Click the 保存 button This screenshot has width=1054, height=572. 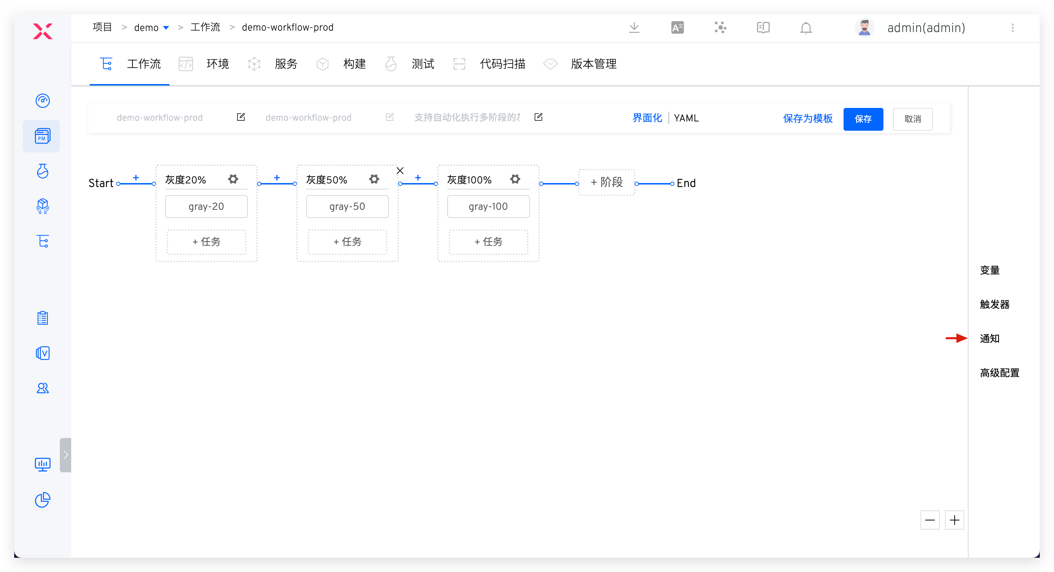click(x=863, y=119)
